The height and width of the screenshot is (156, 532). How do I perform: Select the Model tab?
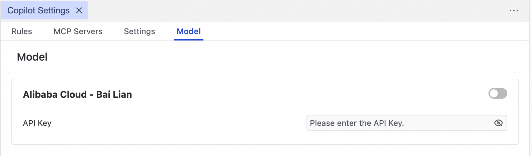pos(189,31)
